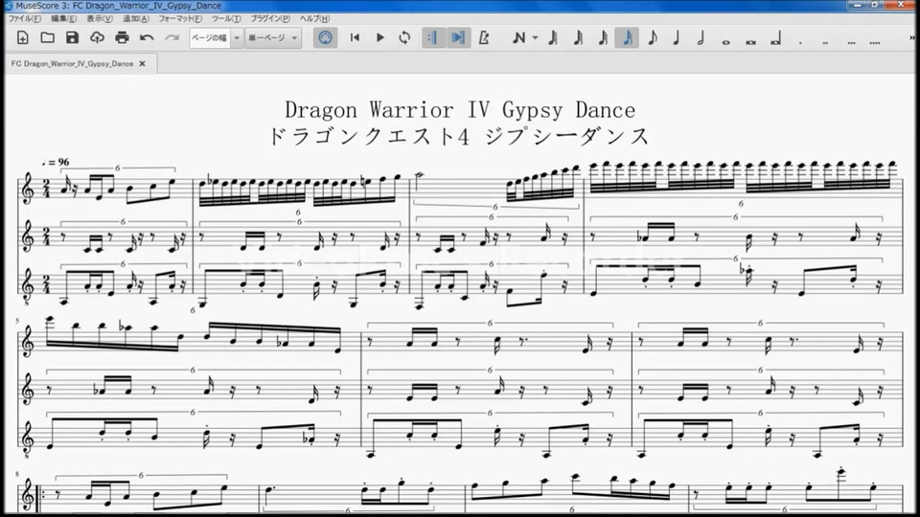Select the 32nd note duration
920x517 pixels.
click(x=603, y=38)
